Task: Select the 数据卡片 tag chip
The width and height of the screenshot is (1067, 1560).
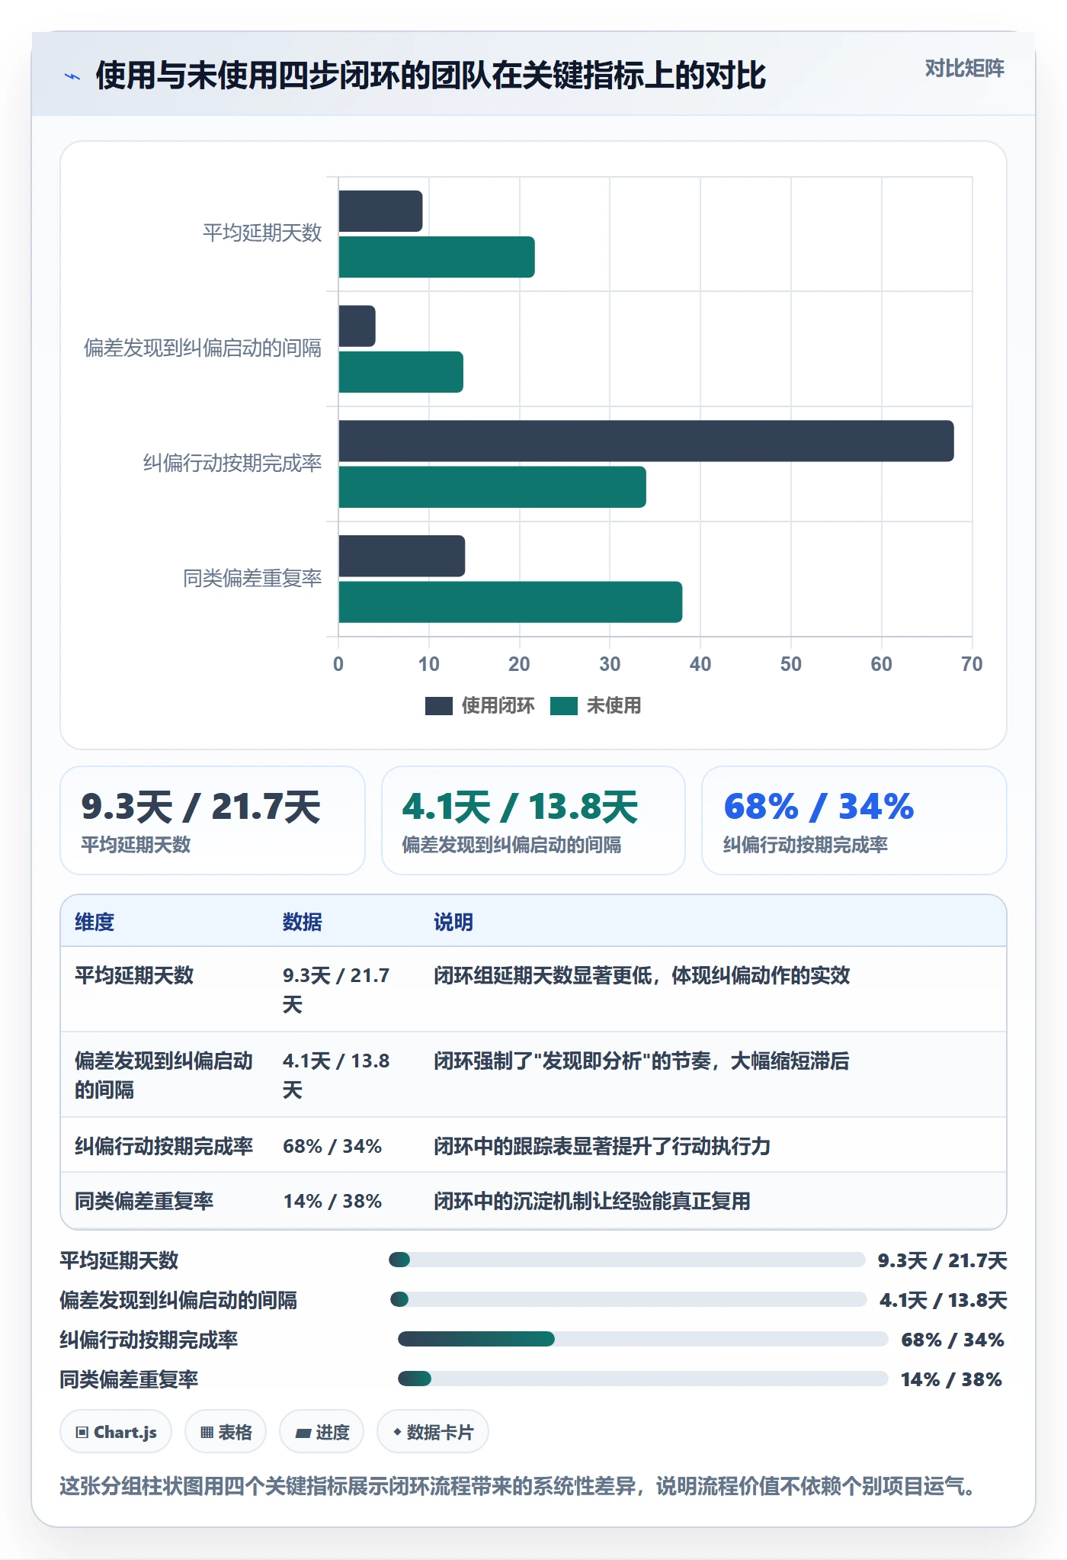Action: click(433, 1432)
